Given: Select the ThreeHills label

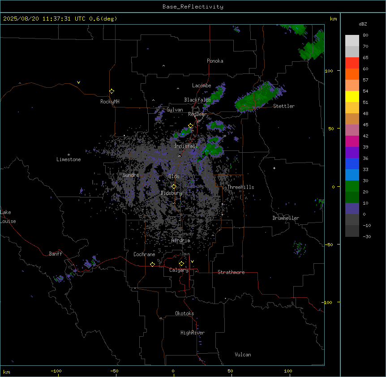Looking at the screenshot, I should (240, 187).
